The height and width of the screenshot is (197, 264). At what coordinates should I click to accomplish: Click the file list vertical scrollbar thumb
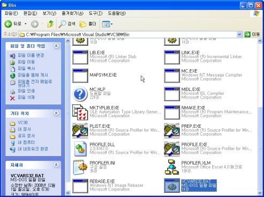click(260, 148)
